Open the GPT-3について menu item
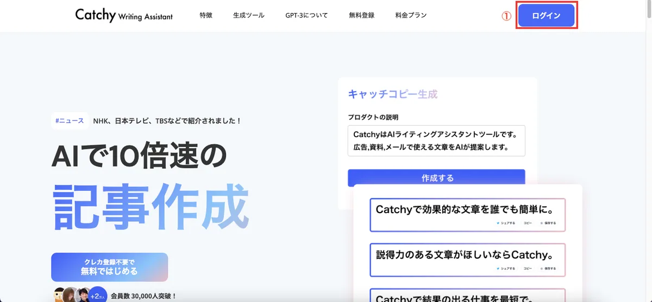The height and width of the screenshot is (302, 652). (306, 15)
